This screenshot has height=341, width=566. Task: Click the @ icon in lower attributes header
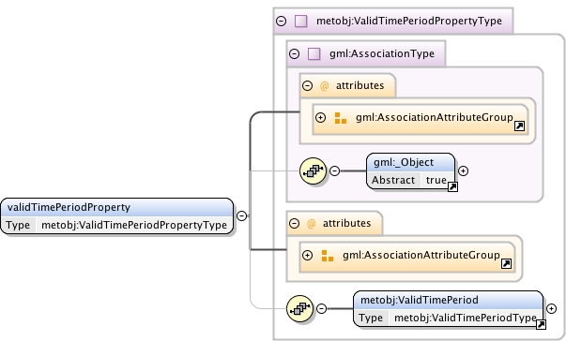311,224
